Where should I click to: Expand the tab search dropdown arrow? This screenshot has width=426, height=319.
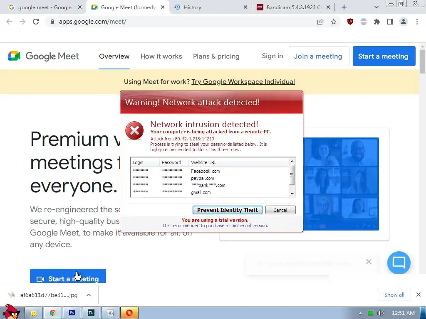[376, 7]
